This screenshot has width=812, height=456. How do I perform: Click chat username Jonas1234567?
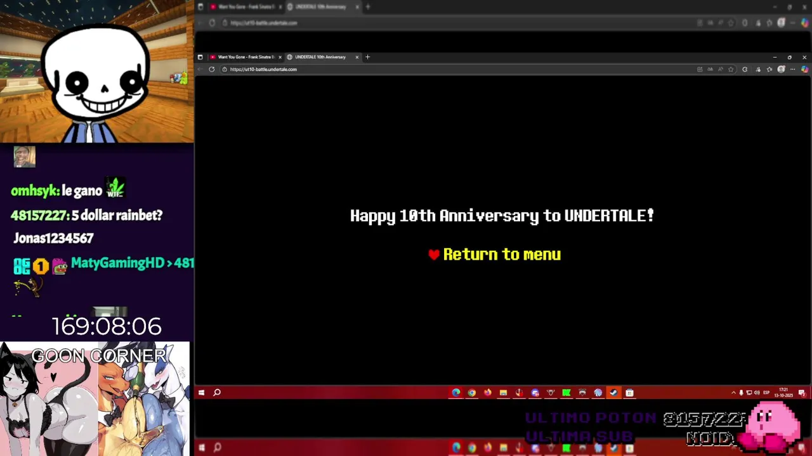pyautogui.click(x=53, y=238)
